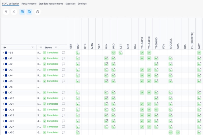Click the TEGNING badge with 2 in row -A23
This screenshot has height=135, width=203.
coord(156,115)
